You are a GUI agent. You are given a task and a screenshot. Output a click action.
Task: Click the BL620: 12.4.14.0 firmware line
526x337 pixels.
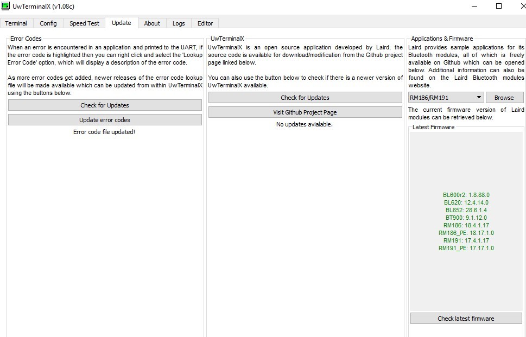click(x=466, y=202)
